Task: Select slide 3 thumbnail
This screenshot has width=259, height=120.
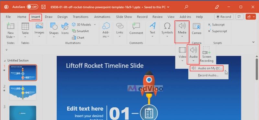Action: 23,113
